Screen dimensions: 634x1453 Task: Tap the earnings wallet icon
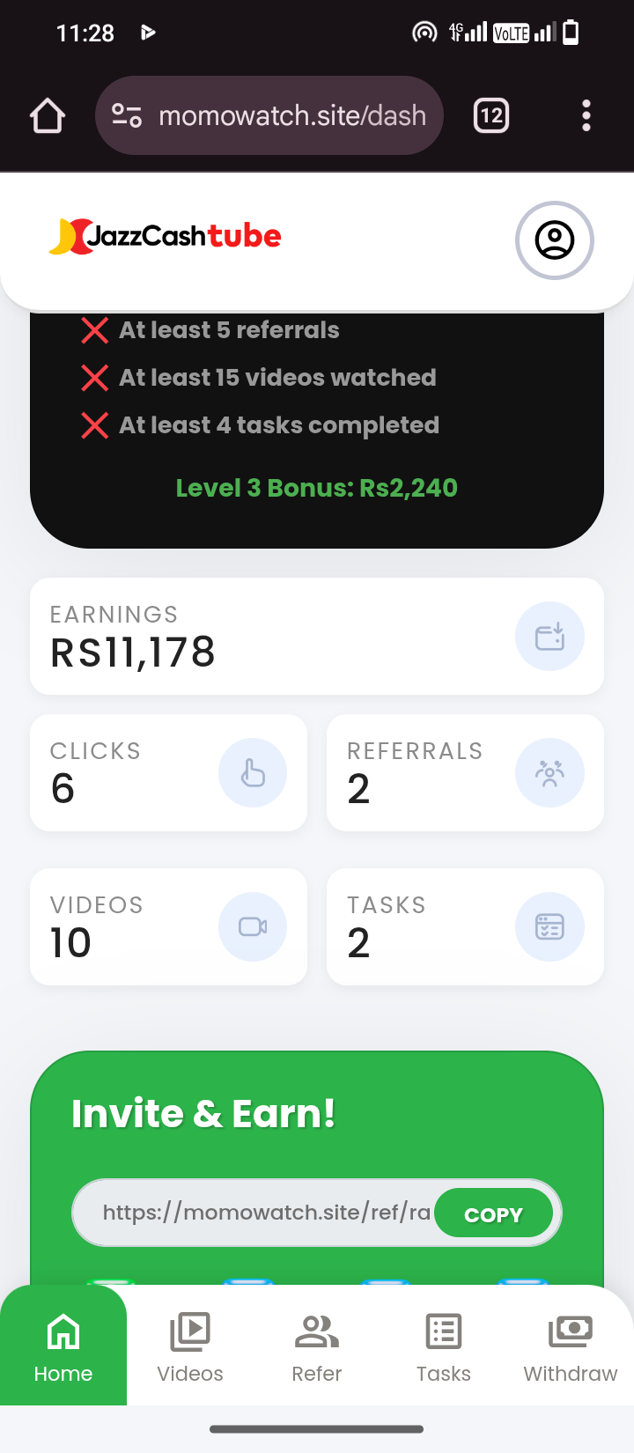549,637
